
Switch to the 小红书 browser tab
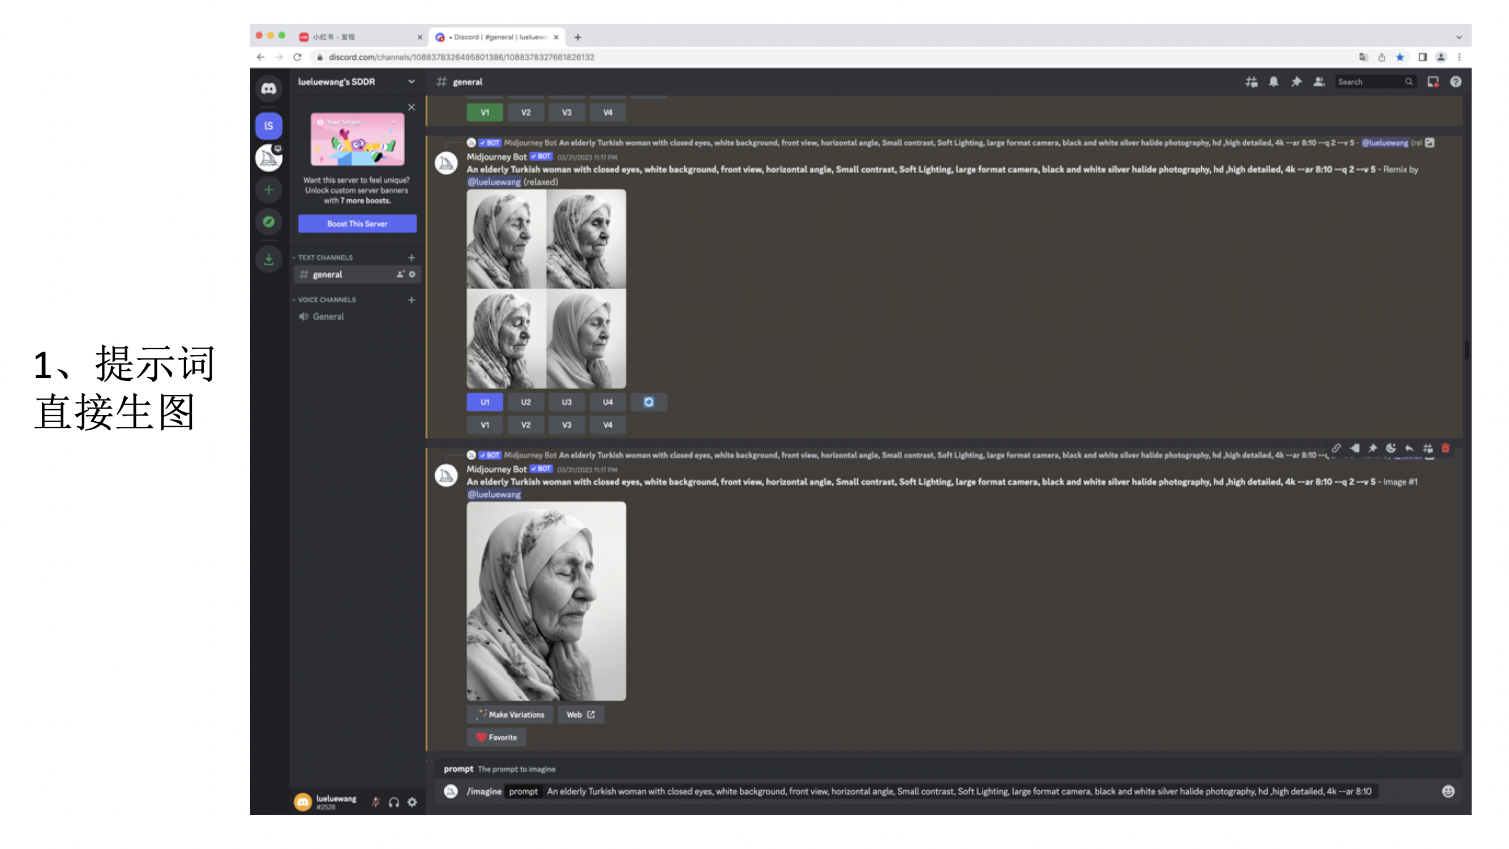(361, 37)
